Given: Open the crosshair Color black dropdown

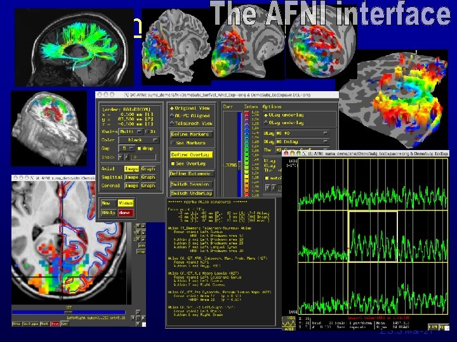Looking at the screenshot, I should tap(138, 140).
